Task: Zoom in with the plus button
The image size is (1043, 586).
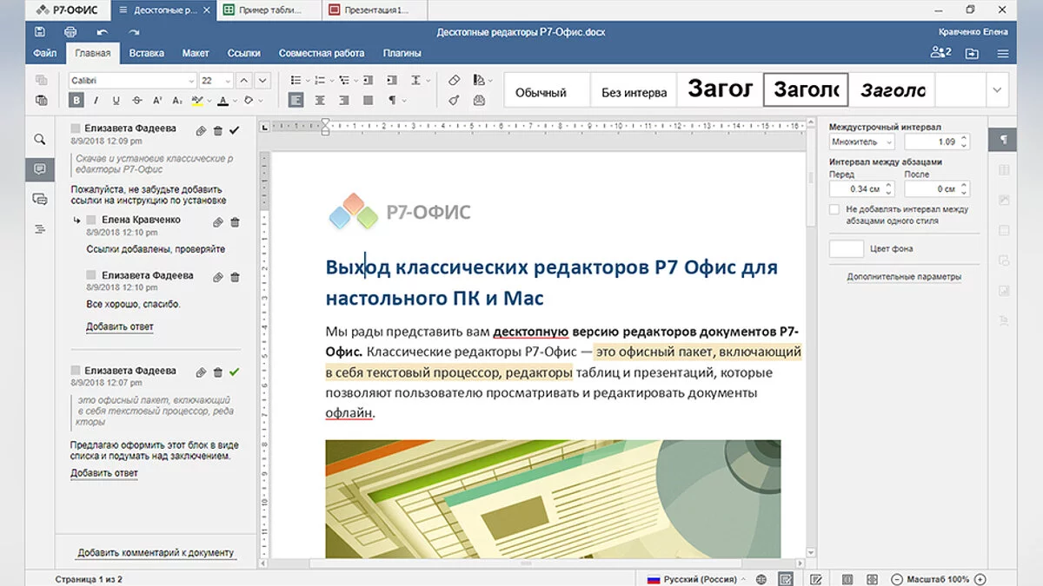Action: tap(980, 579)
